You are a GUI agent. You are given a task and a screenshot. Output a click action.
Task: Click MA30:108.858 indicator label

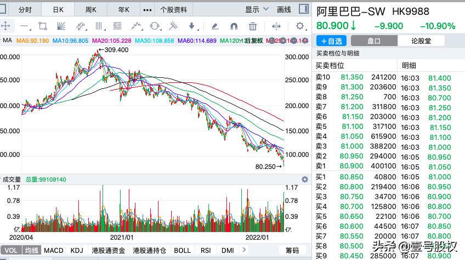point(154,41)
